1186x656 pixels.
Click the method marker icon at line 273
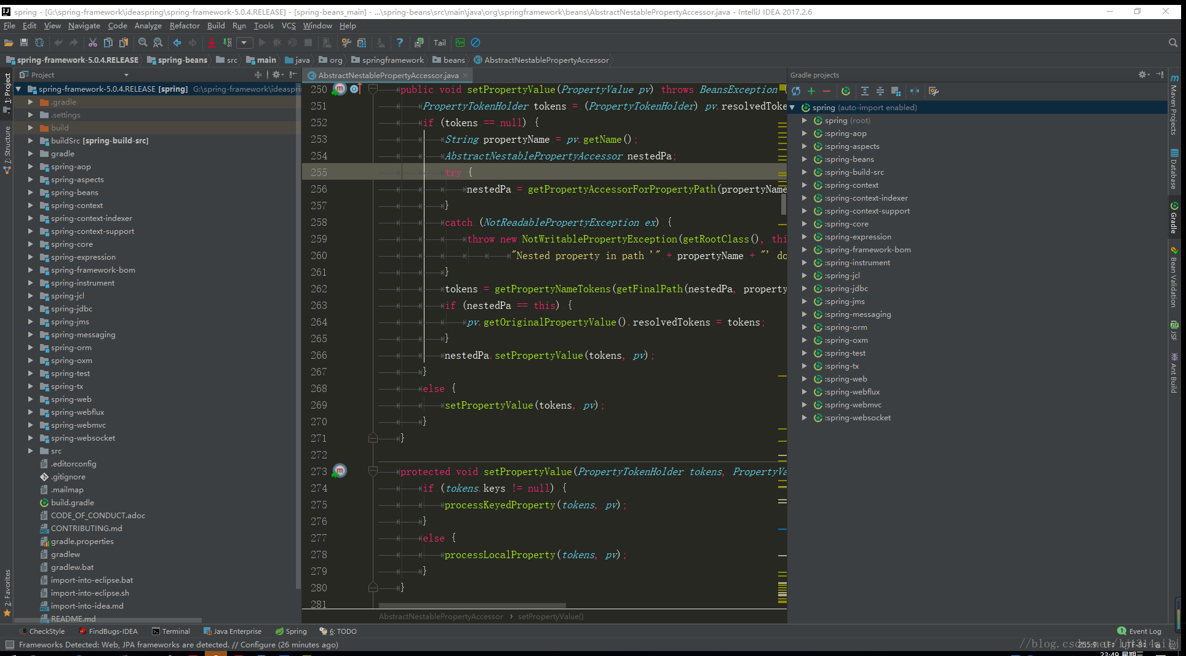(x=340, y=471)
